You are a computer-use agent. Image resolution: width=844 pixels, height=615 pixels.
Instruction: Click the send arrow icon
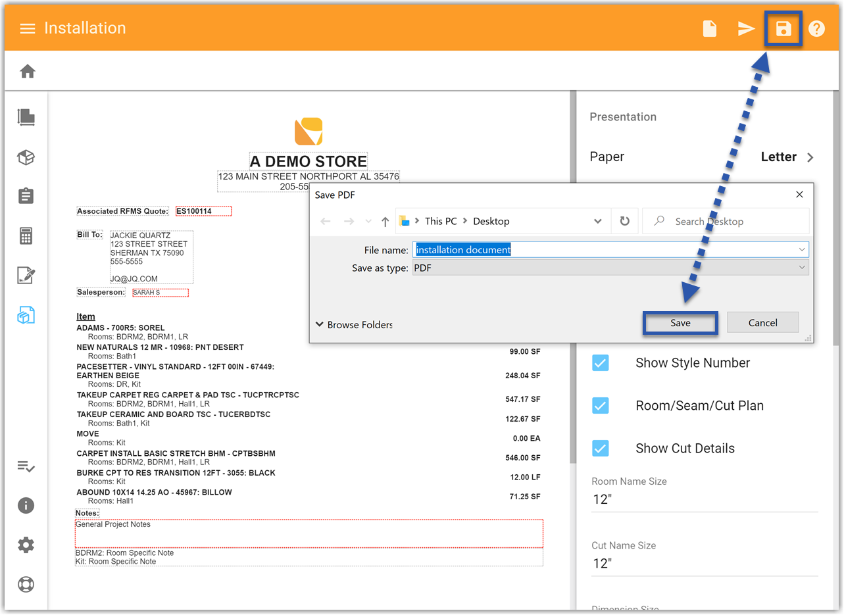745,29
